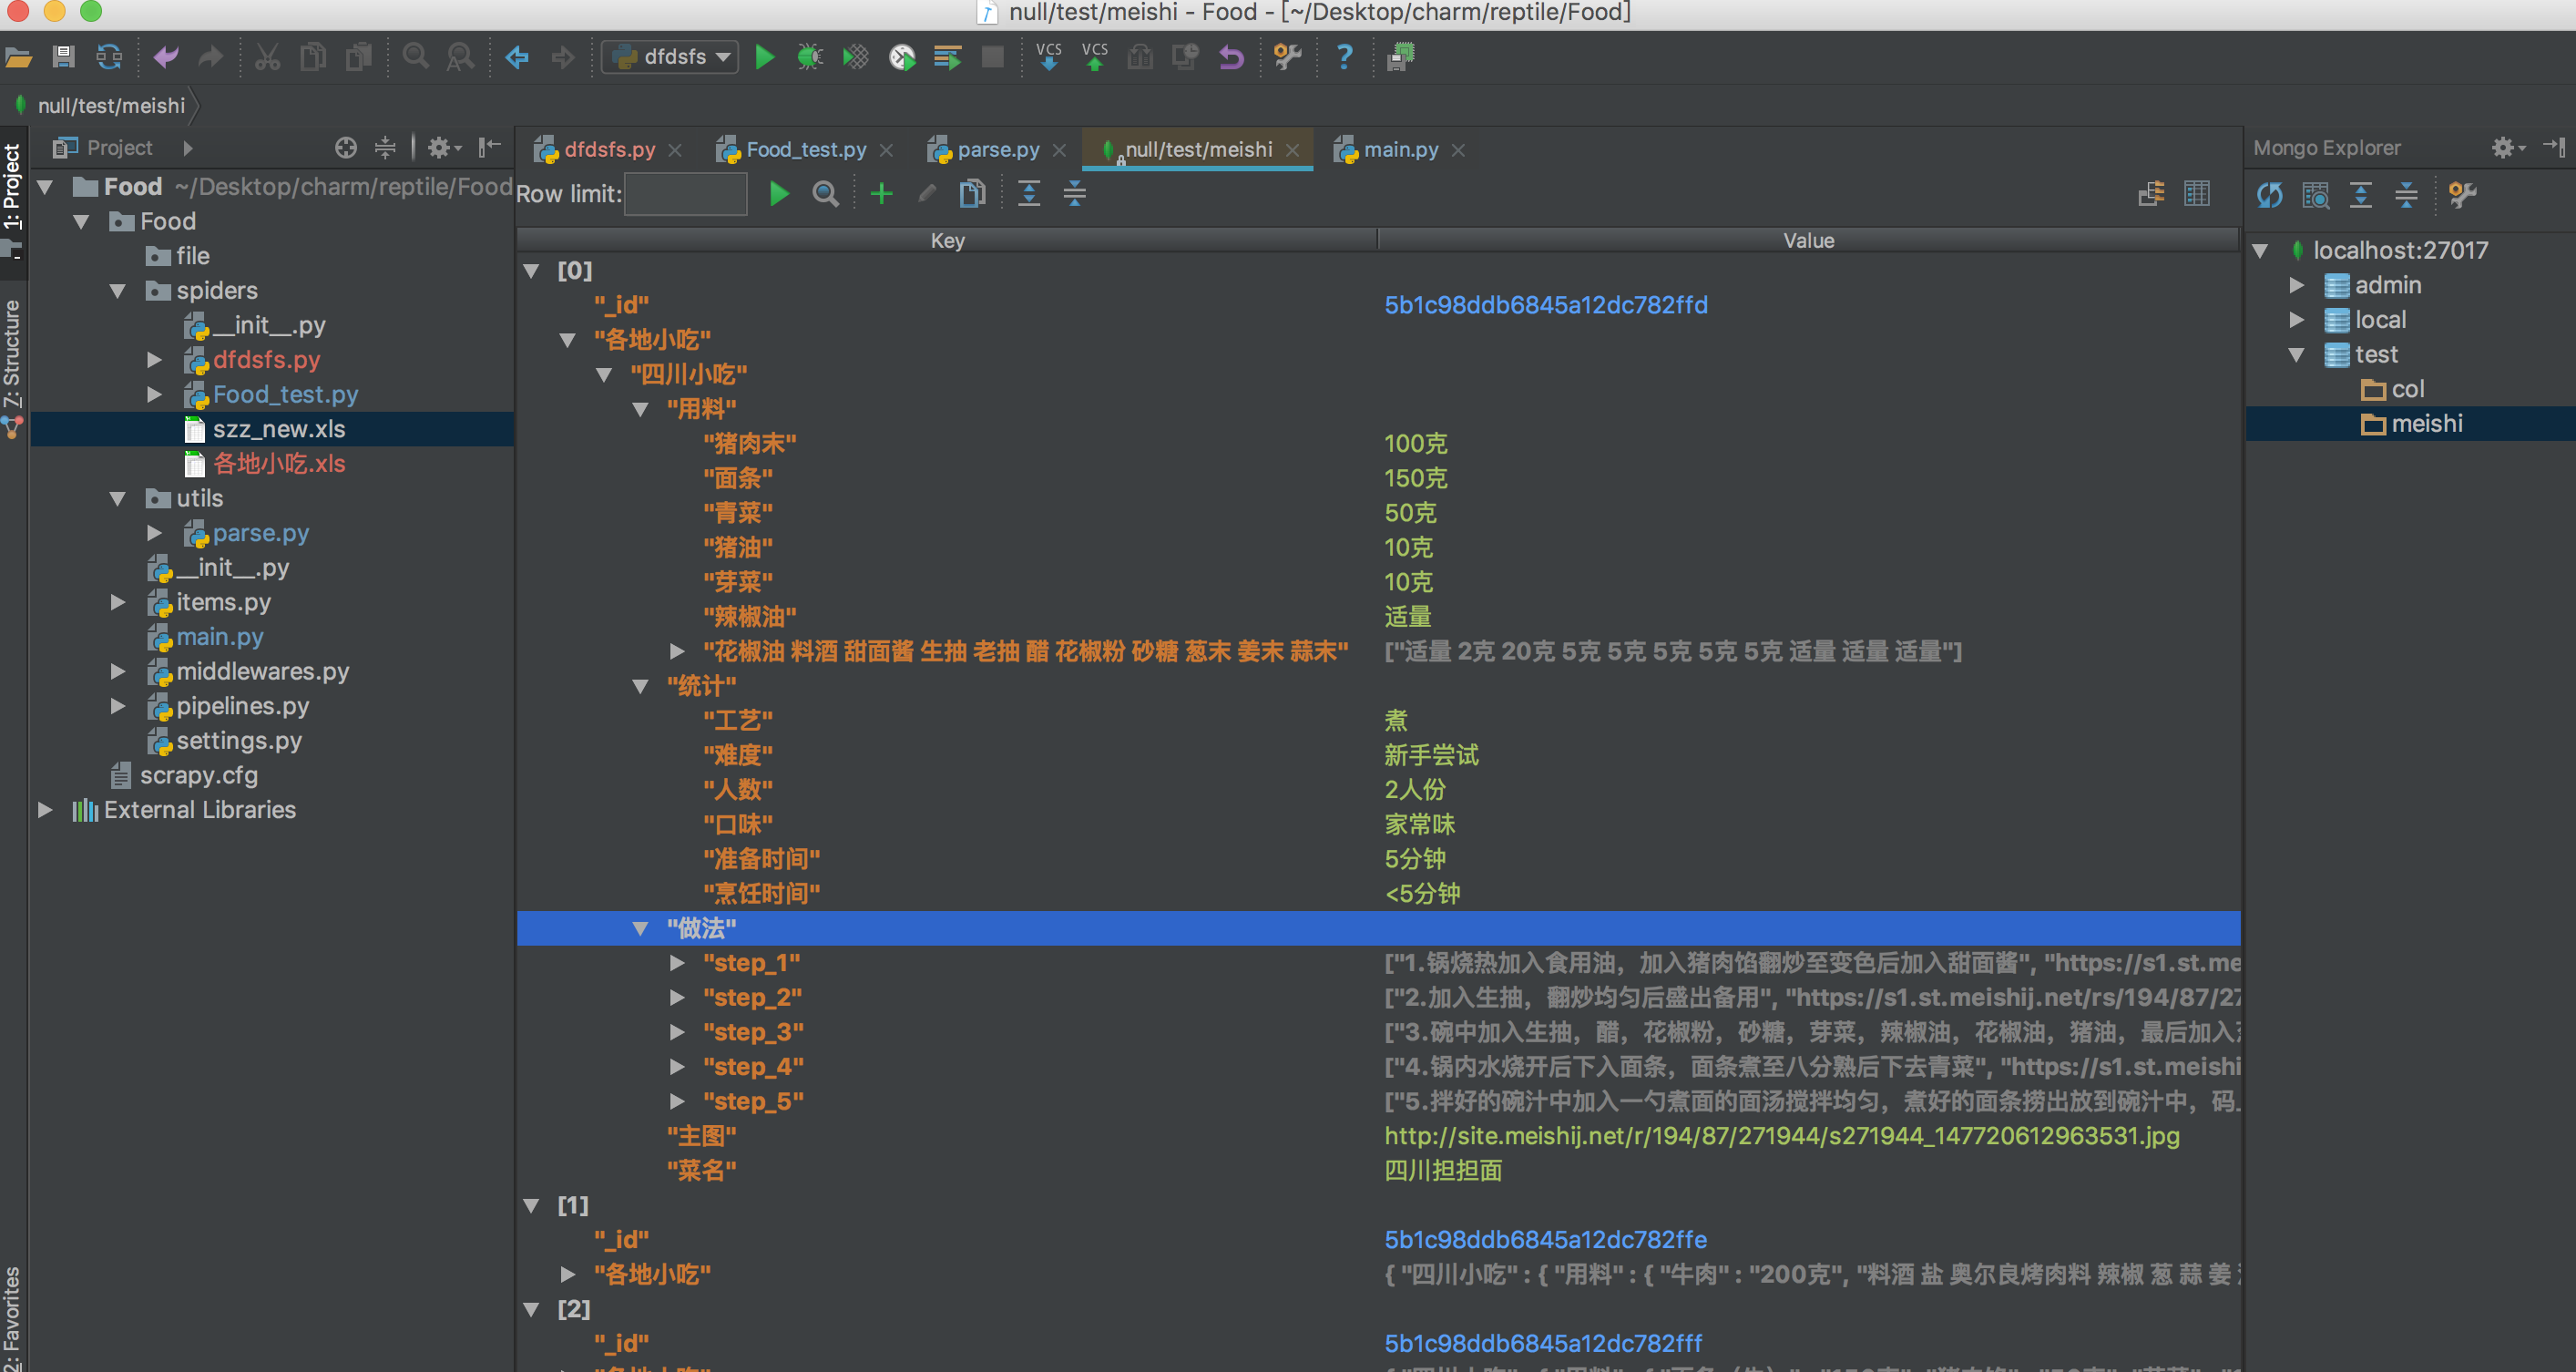Click the Save All toolbar icon
The width and height of the screenshot is (2576, 1372).
click(63, 57)
